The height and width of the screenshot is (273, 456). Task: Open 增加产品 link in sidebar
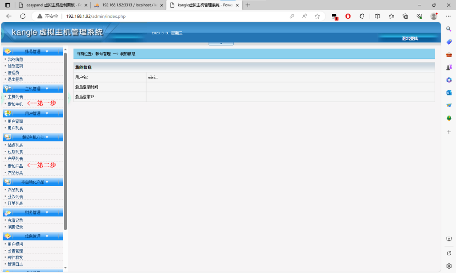pos(15,166)
